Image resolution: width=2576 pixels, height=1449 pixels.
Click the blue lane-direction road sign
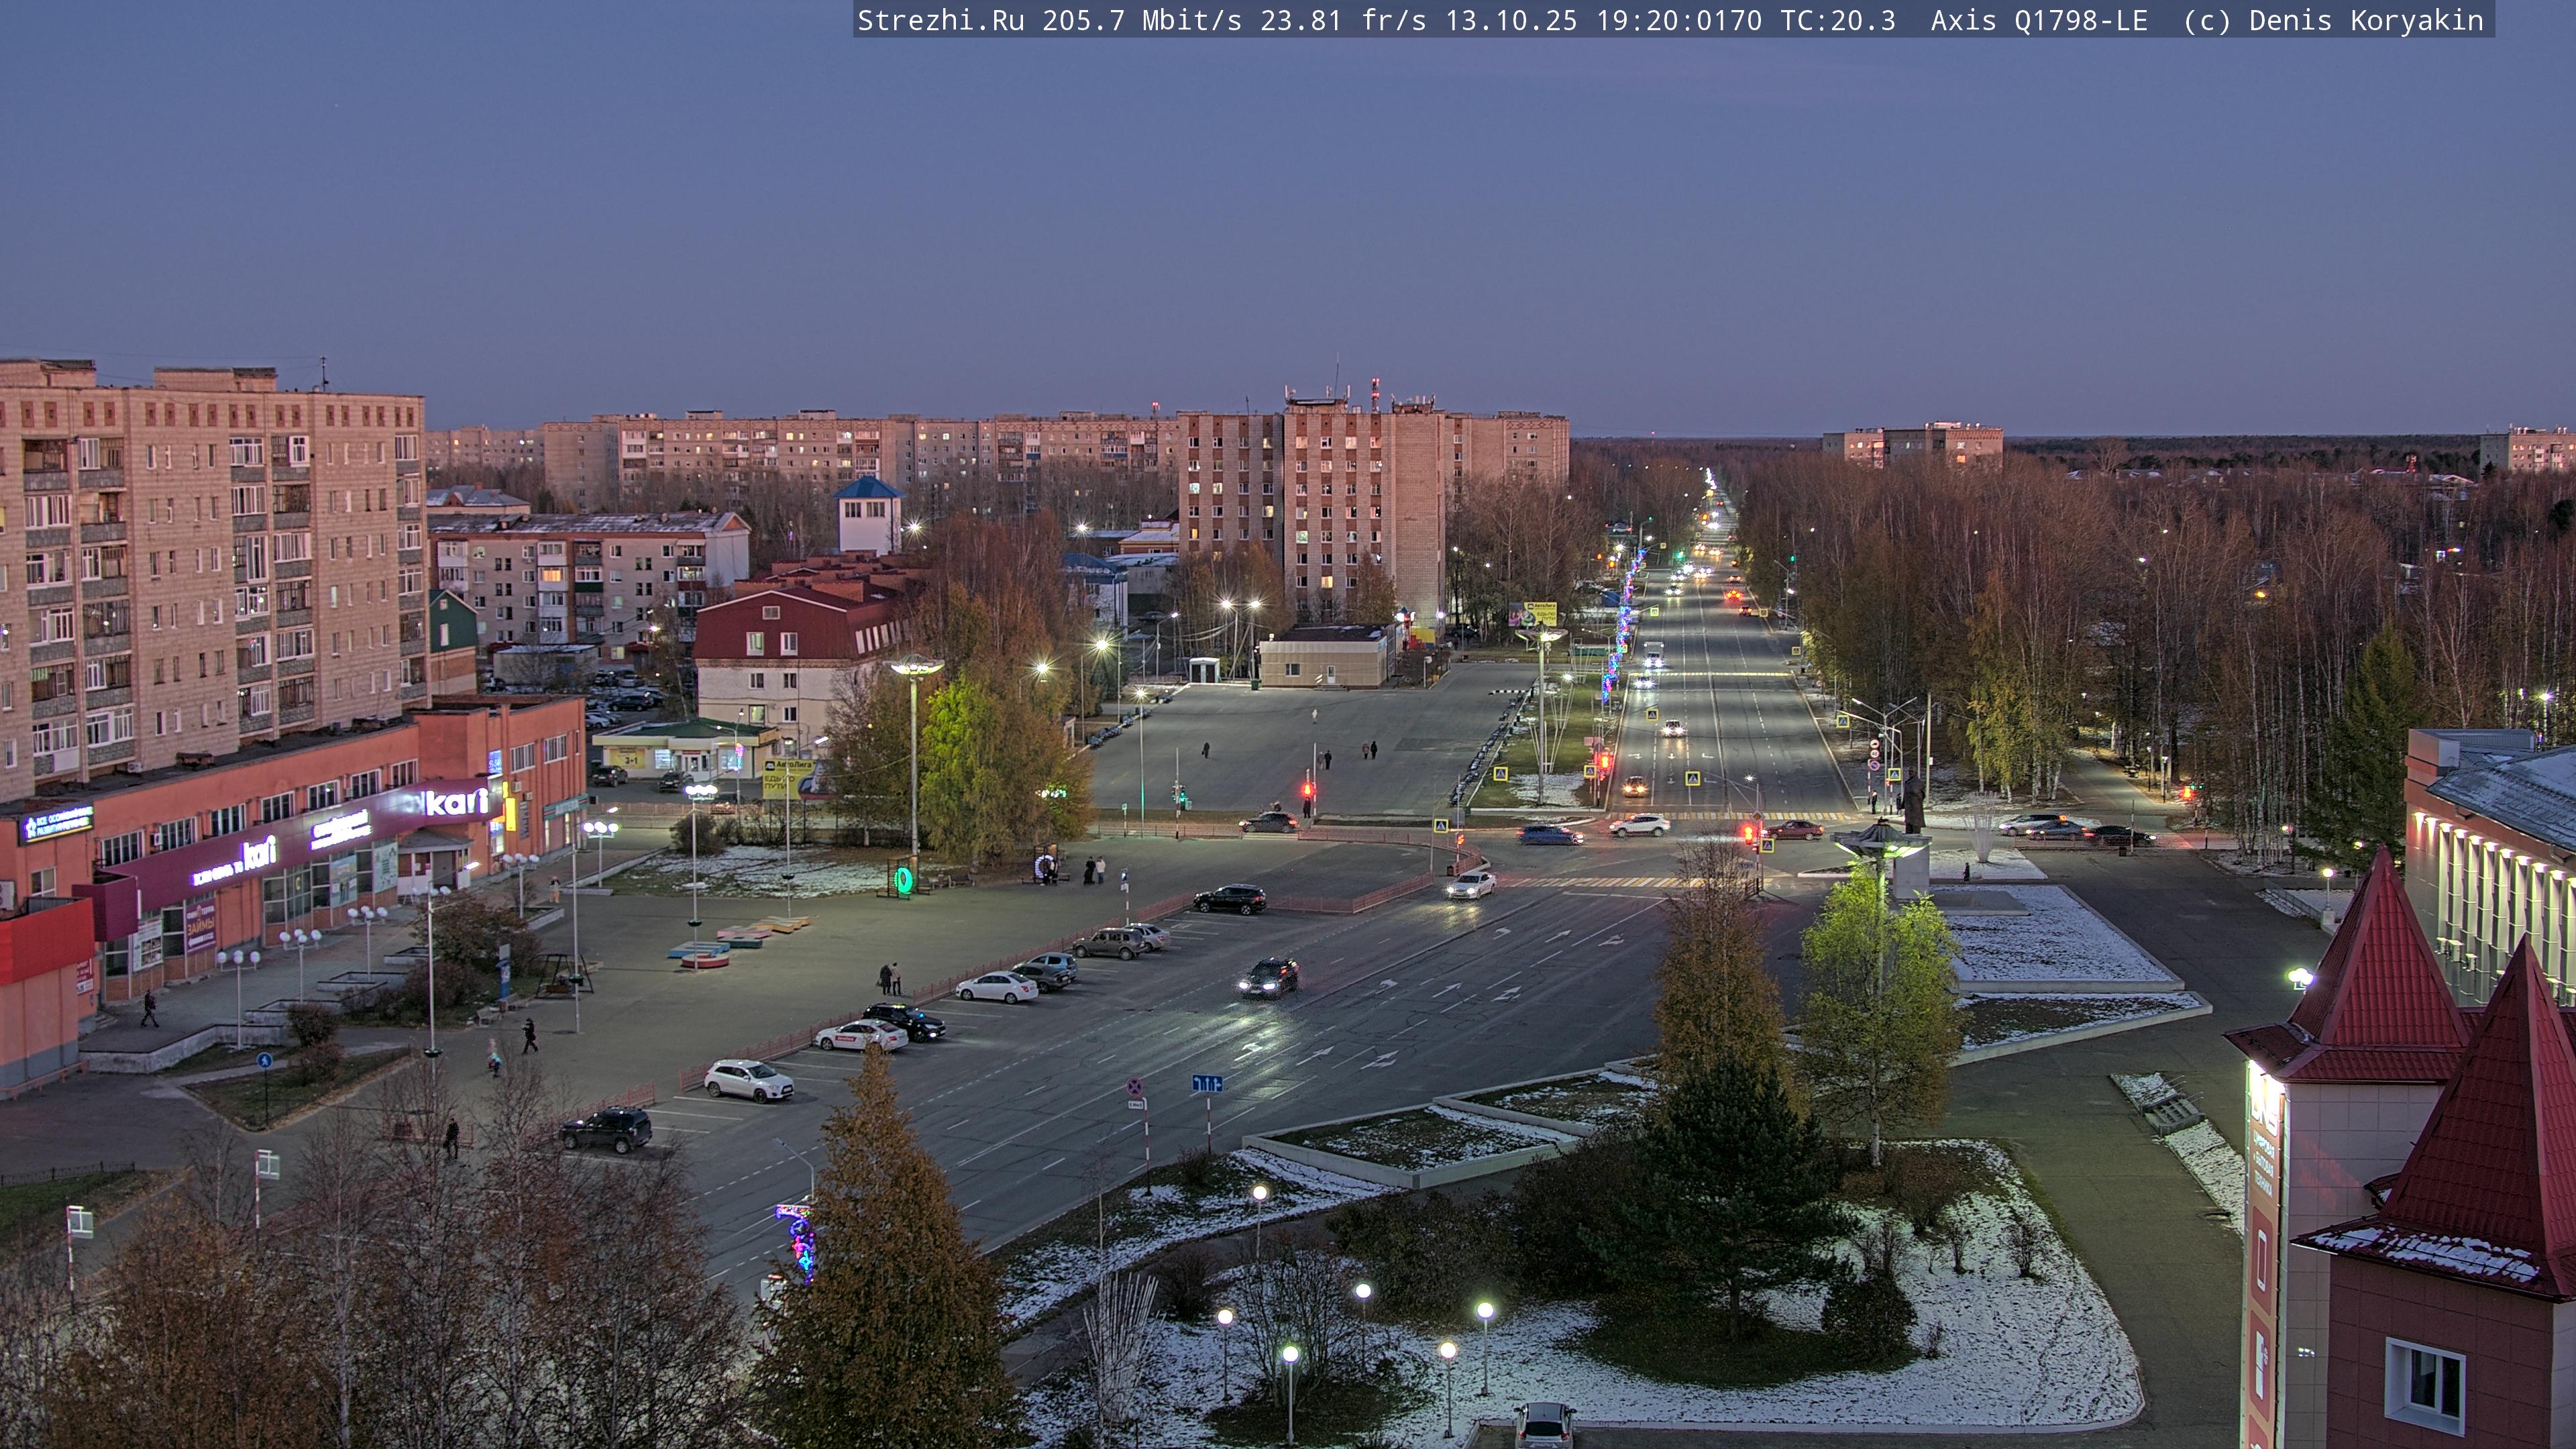tap(1206, 1083)
